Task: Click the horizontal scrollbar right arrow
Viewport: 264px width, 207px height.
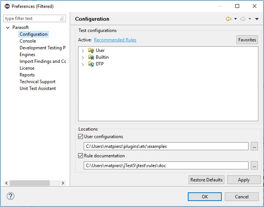Action: click(63, 183)
